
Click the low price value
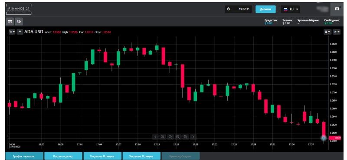tap(89, 32)
